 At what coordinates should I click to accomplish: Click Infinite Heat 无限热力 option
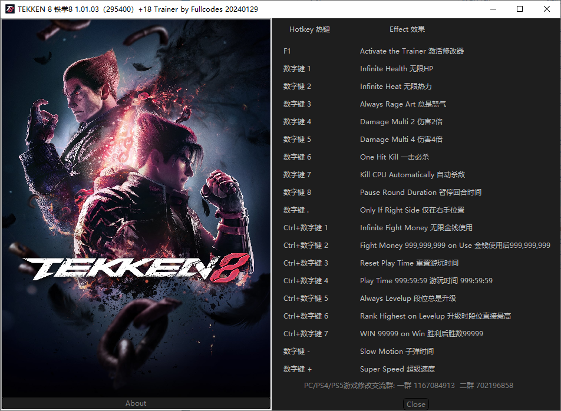coord(396,87)
